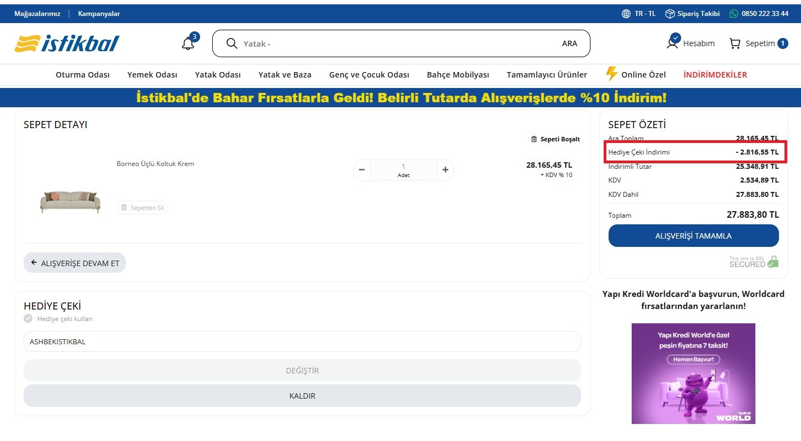Click the + KDV % 10 note

(556, 175)
